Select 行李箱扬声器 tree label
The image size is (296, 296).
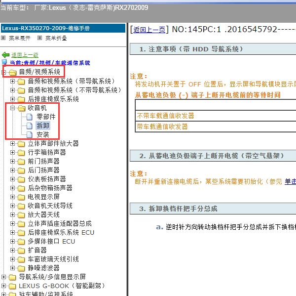(x=47, y=152)
